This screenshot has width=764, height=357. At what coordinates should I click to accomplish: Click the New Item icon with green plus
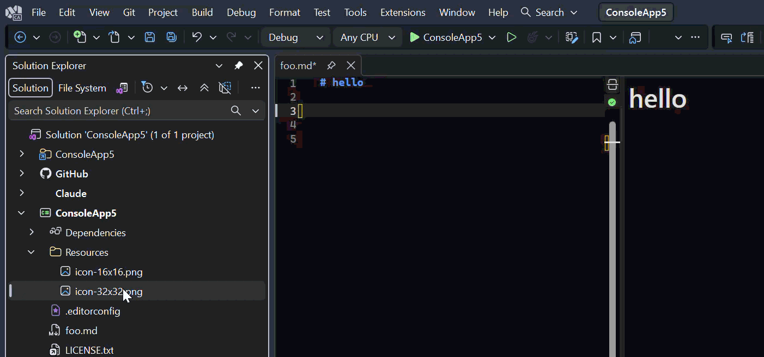(x=80, y=37)
